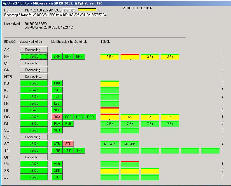
Task: Click the first 7,5 t table in RL row
Action: click(x=109, y=124)
